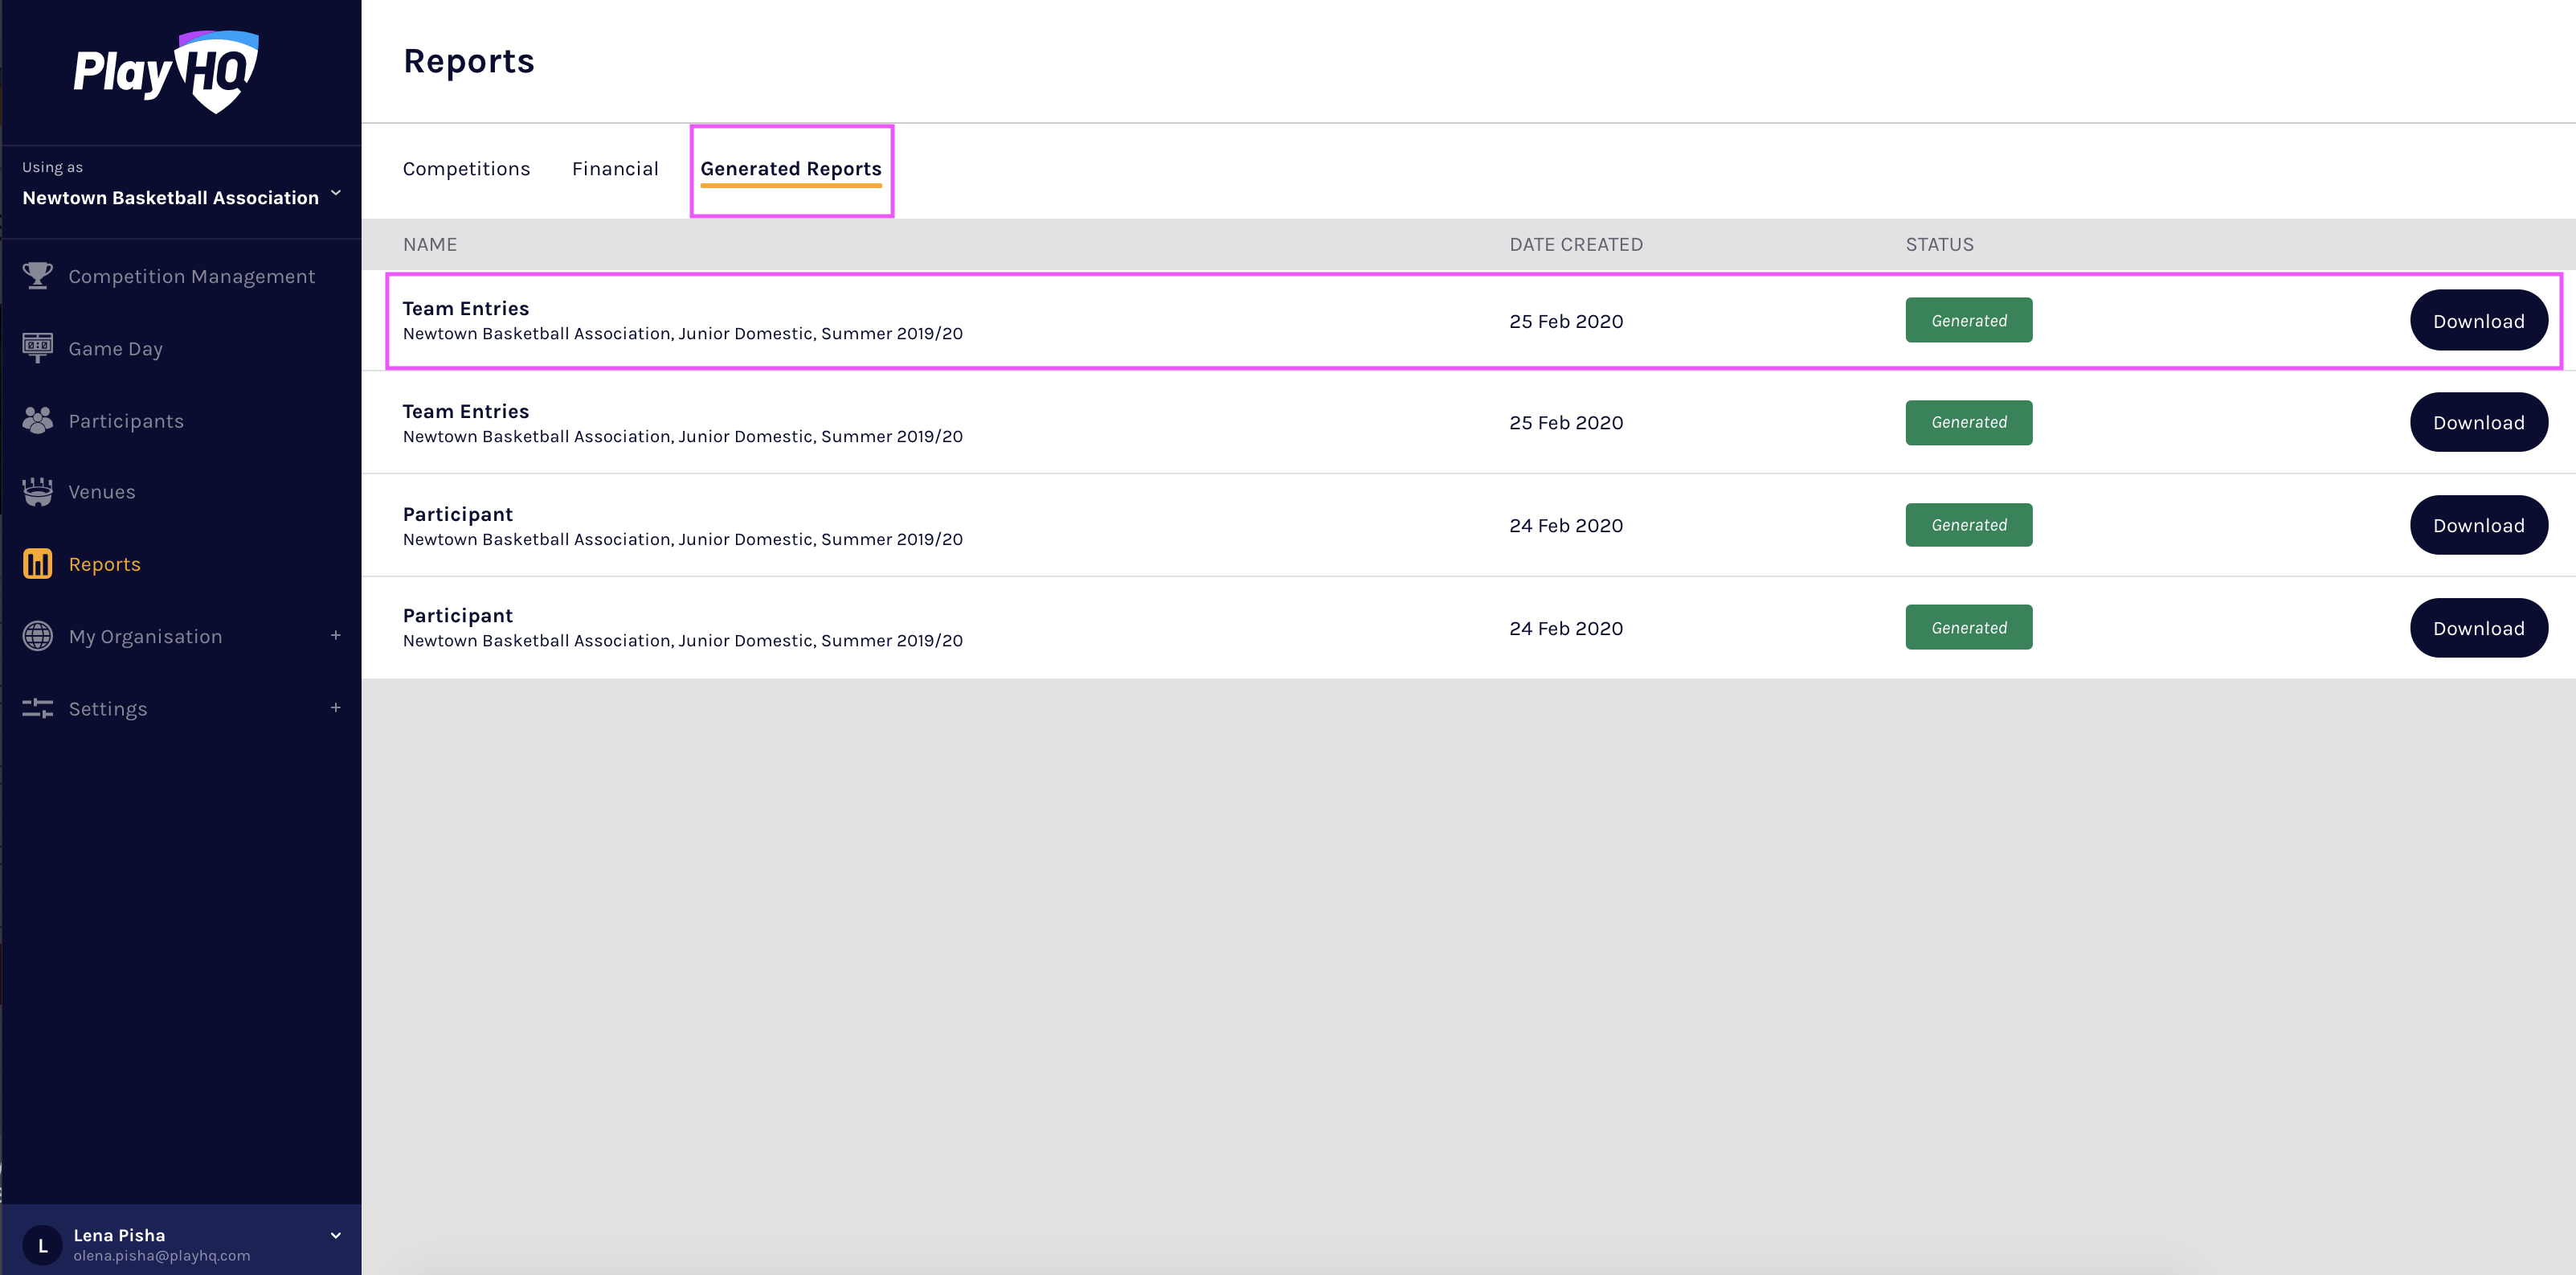Click the Reports chart icon

[38, 564]
